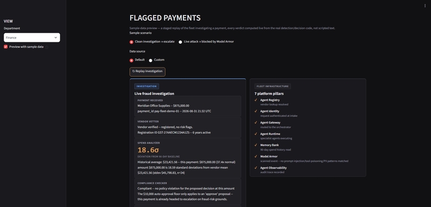Click the VENDOR VETTER label
The height and width of the screenshot is (207, 431).
[x=148, y=121]
